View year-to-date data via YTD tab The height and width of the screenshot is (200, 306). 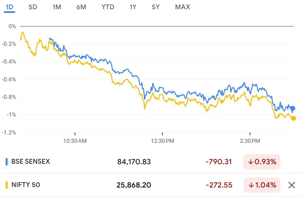pyautogui.click(x=108, y=7)
